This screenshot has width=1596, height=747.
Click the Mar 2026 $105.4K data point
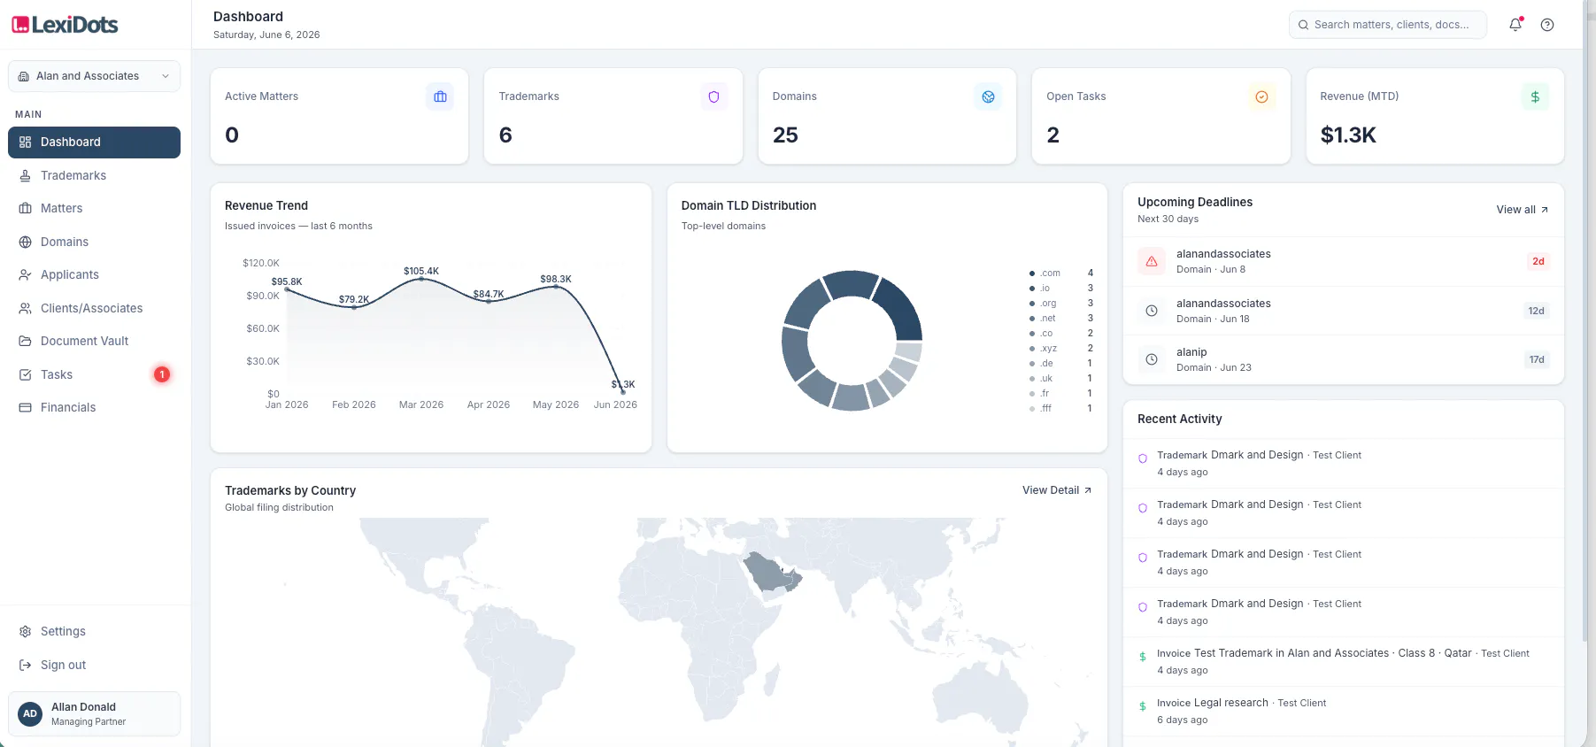pyautogui.click(x=421, y=279)
